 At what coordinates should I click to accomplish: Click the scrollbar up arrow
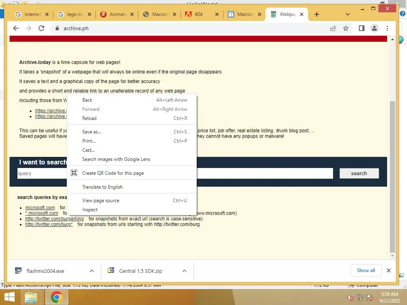392,39
